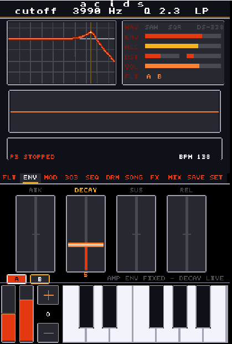Screen dimensions: 232x344
Task: Open the MIX tab
Action: click(x=174, y=177)
